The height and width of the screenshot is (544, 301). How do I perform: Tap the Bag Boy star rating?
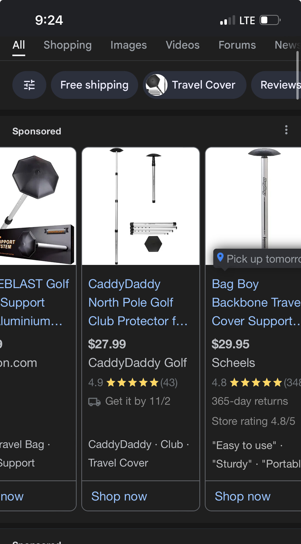click(x=256, y=383)
